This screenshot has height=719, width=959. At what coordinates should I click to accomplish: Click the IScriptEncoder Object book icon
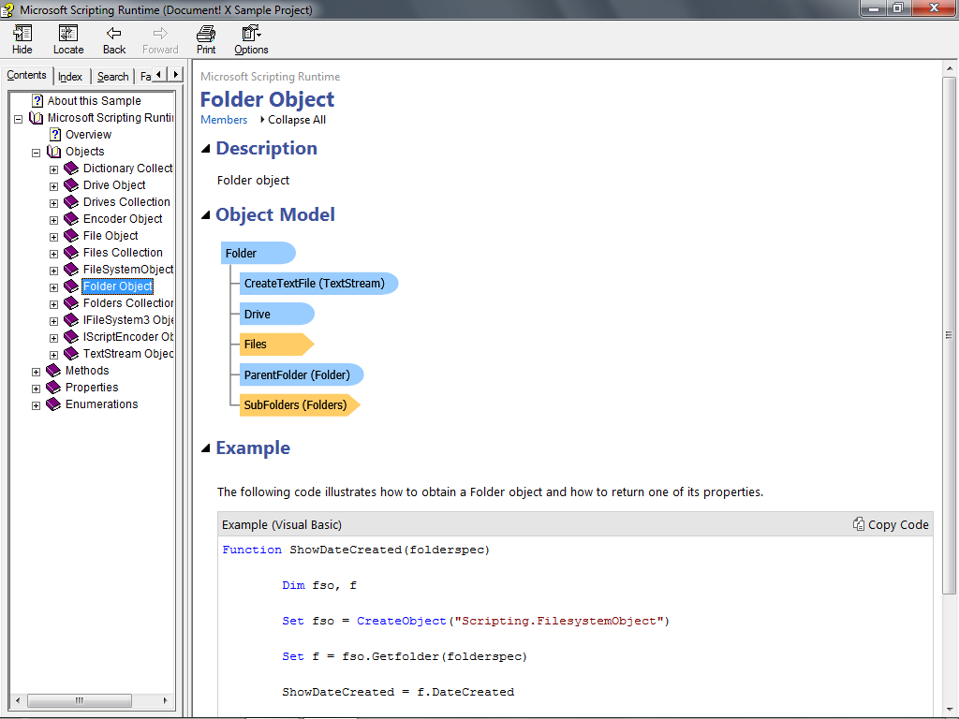coord(71,337)
